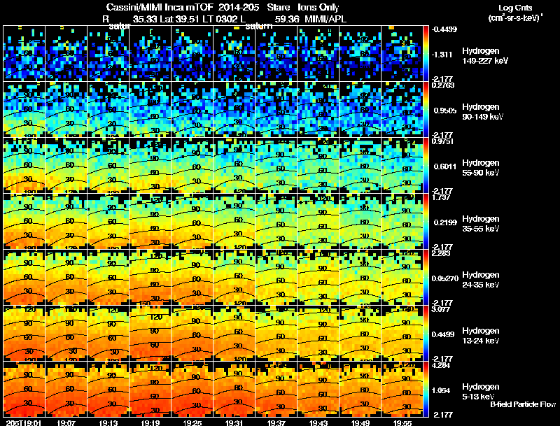This screenshot has height=426, width=560.
Task: Click the Hydrogen 149-227 keV color bar
Action: (x=426, y=54)
